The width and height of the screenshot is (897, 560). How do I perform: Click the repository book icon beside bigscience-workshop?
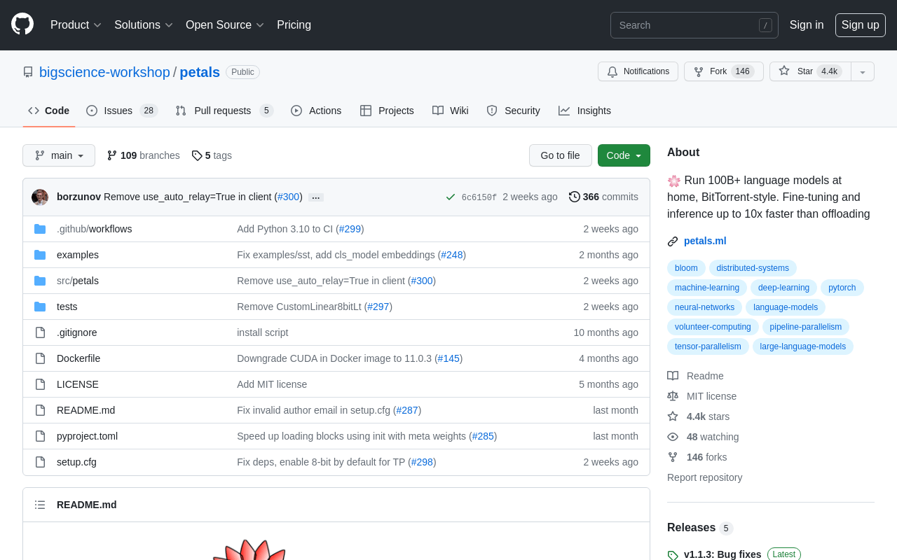28,72
